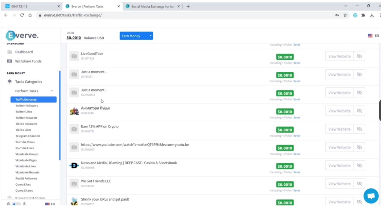Open a new browser tab
The height and width of the screenshot is (209, 381).
[188, 6]
